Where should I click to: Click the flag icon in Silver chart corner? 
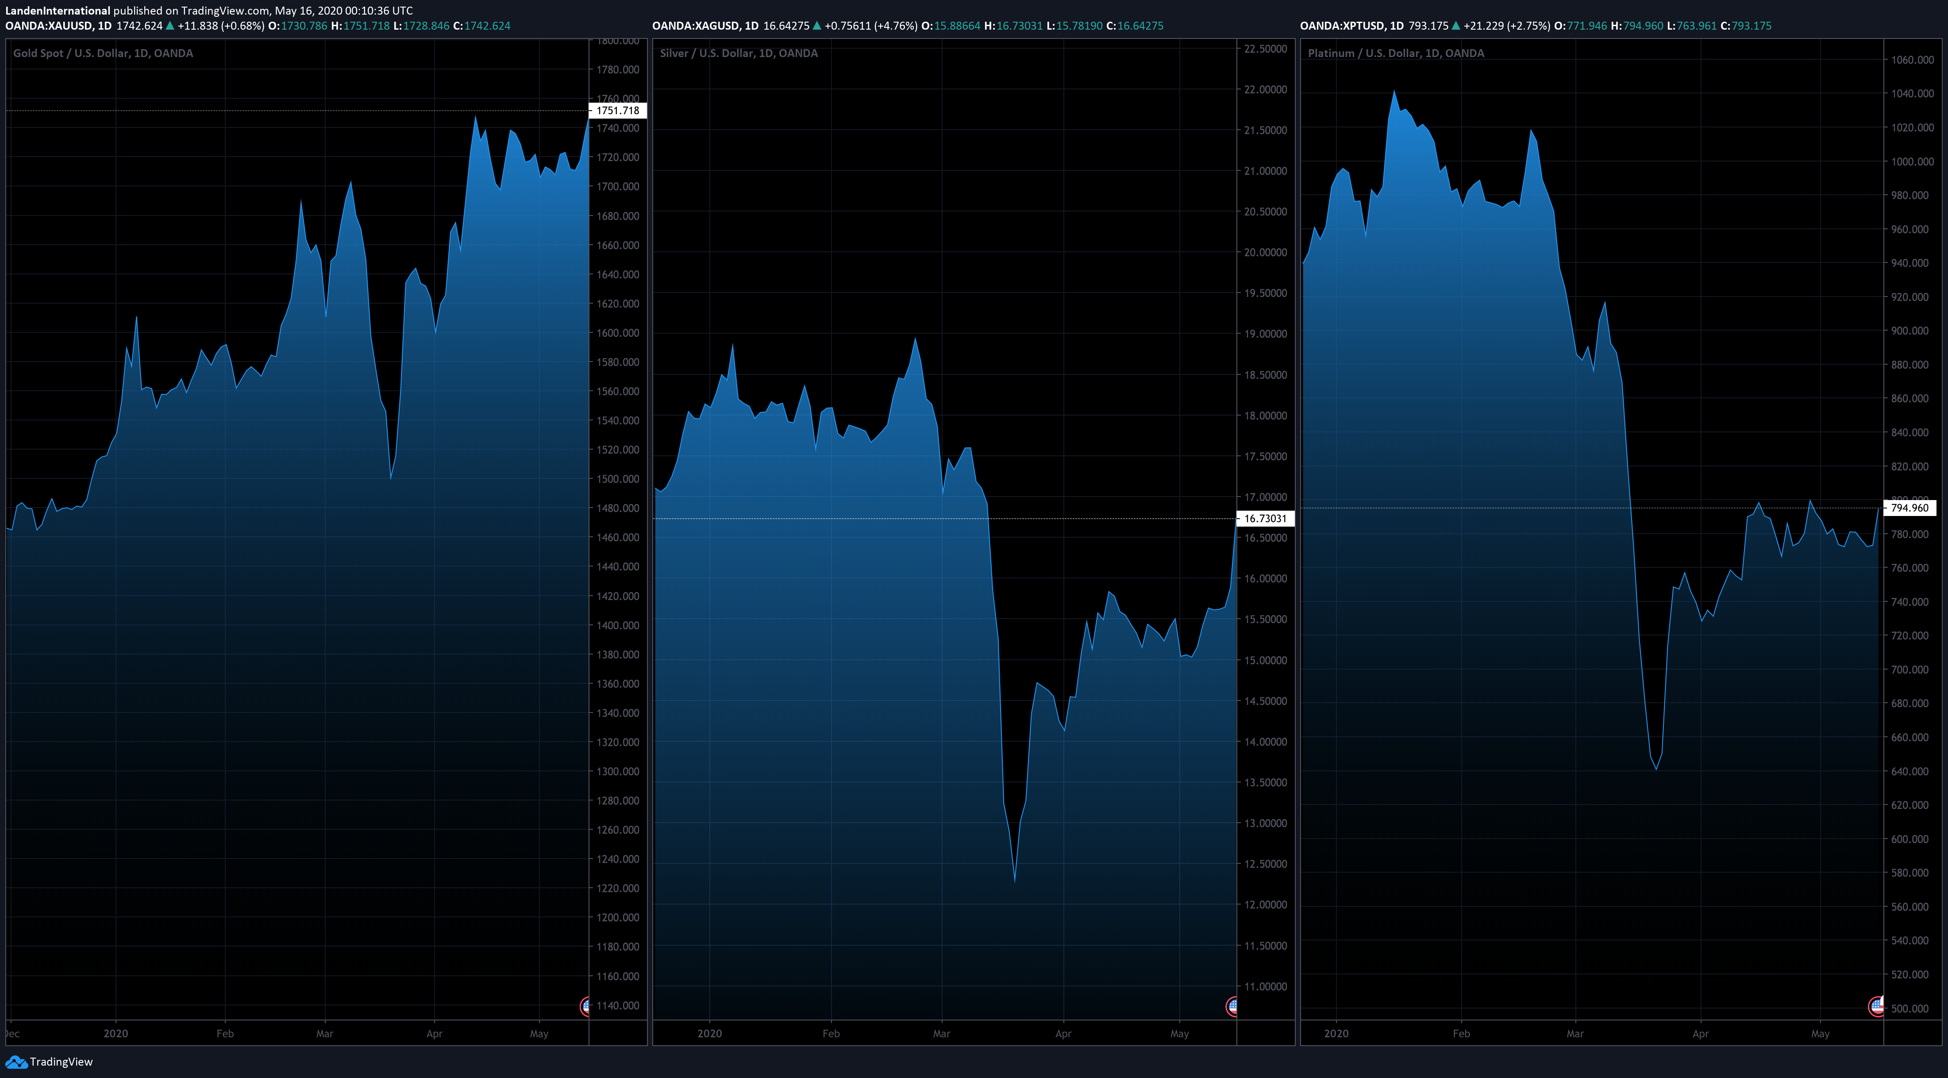tap(1231, 1006)
